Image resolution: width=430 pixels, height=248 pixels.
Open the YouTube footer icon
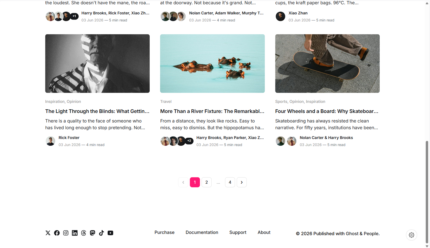click(110, 233)
